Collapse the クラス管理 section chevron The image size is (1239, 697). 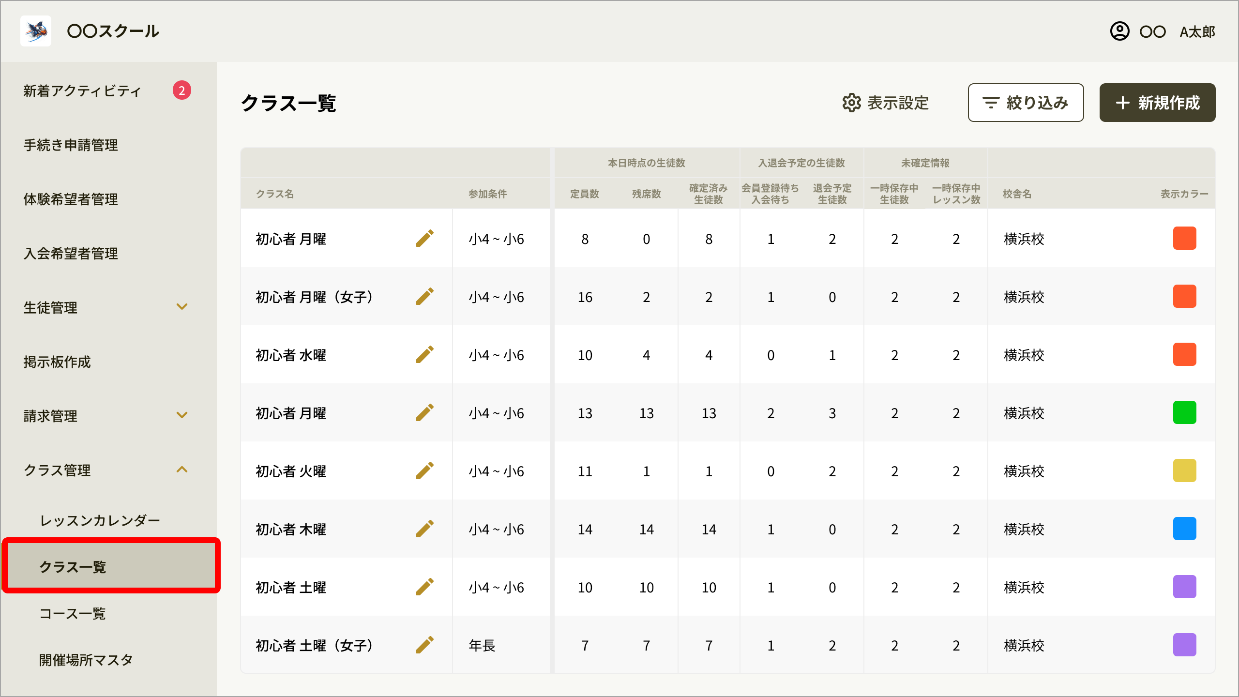tap(182, 470)
